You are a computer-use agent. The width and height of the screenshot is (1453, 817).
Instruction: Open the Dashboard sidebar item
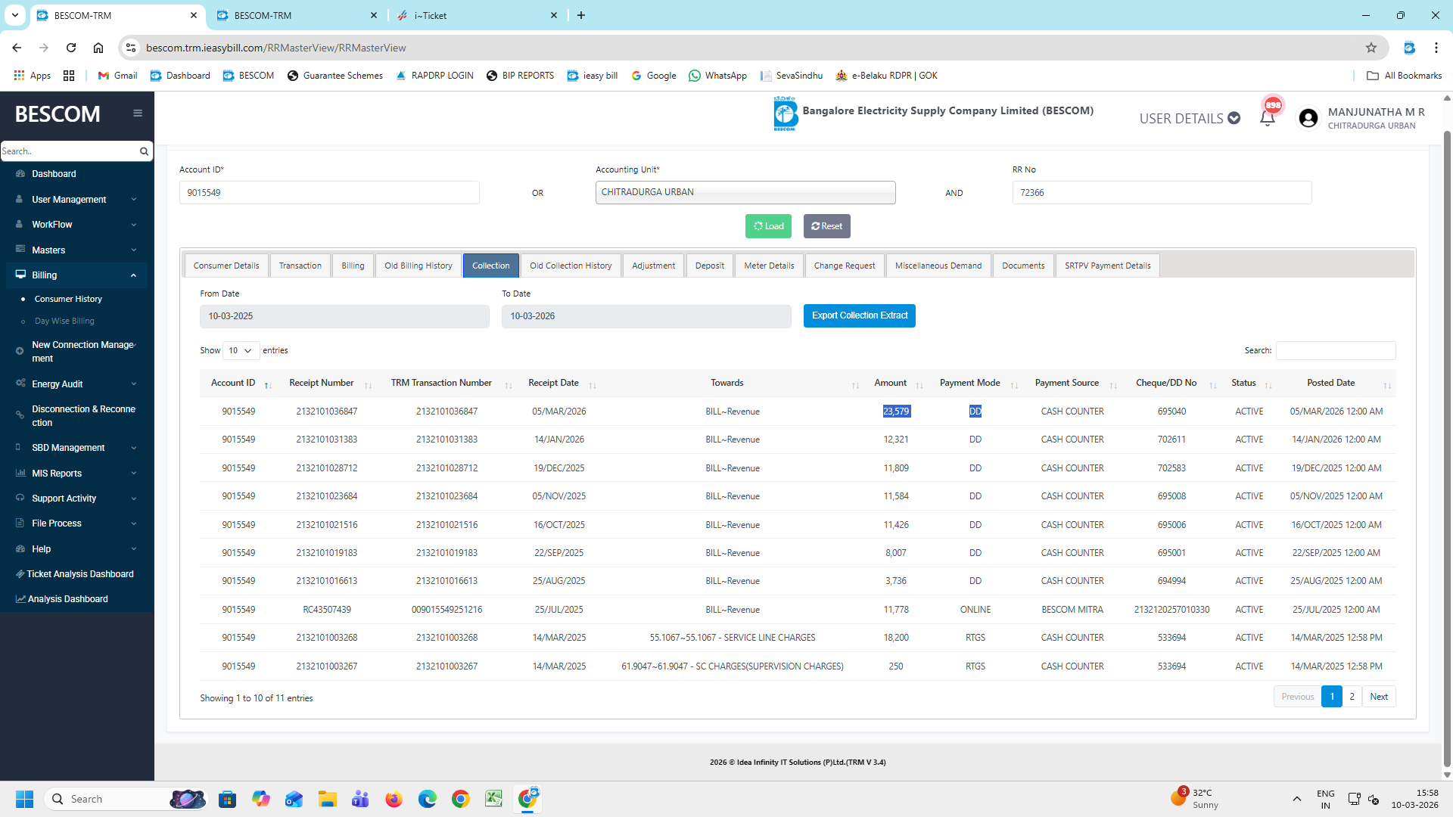[54, 174]
